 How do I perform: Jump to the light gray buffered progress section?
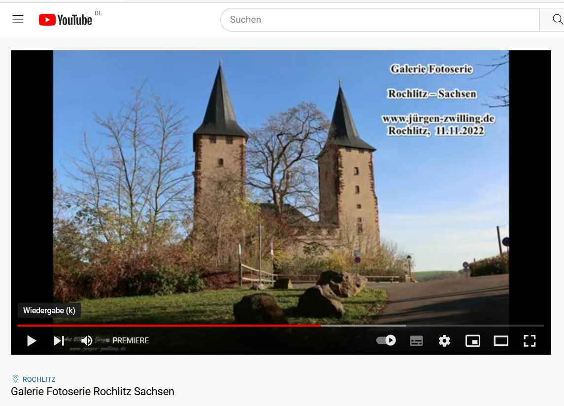(364, 326)
